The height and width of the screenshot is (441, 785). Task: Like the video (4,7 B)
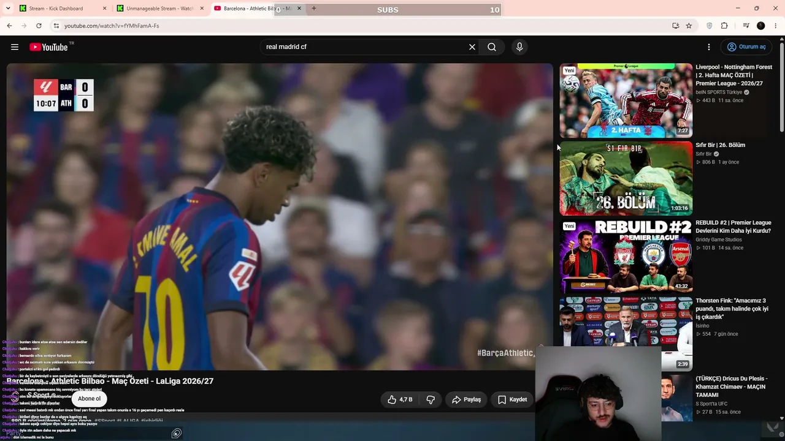[x=399, y=399]
